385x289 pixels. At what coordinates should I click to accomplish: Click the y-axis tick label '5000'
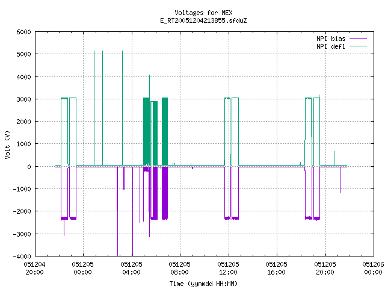coord(23,54)
